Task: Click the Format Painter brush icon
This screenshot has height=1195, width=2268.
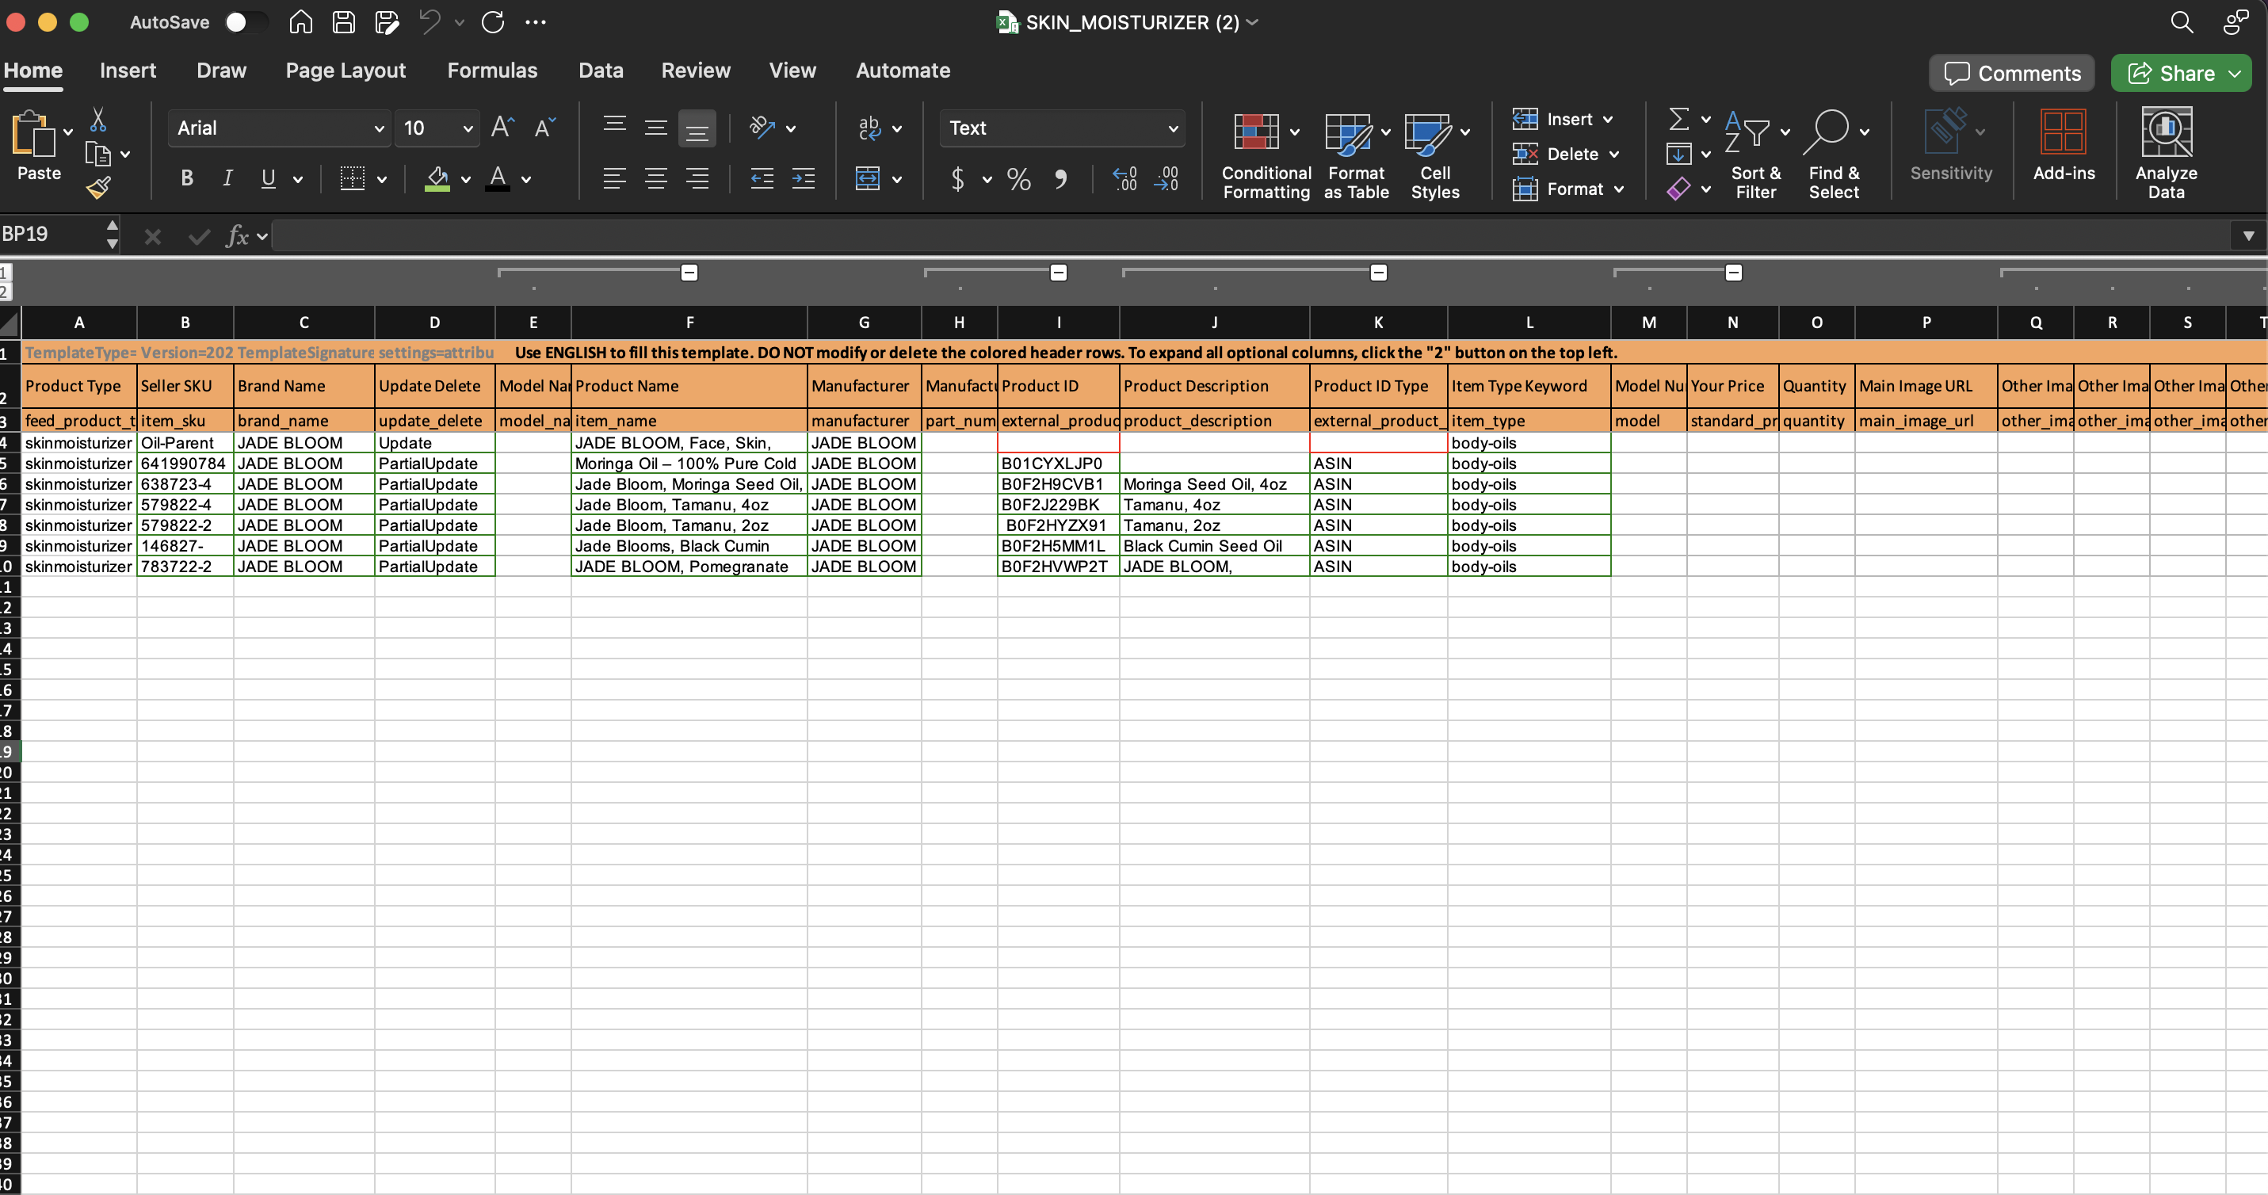Action: point(97,187)
